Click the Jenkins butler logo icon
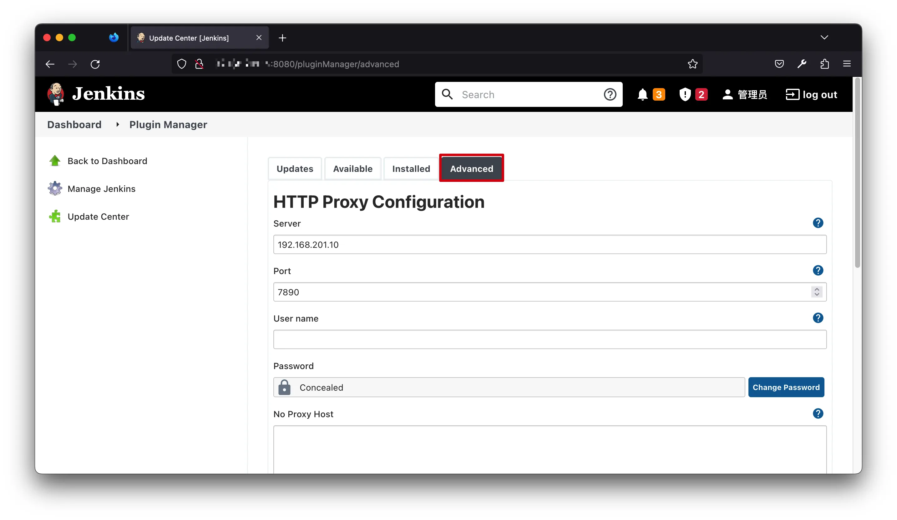 pos(56,94)
